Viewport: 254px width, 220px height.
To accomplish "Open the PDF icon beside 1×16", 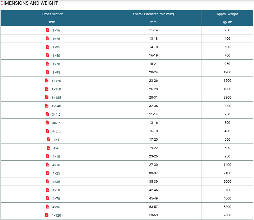I will coord(48,30).
